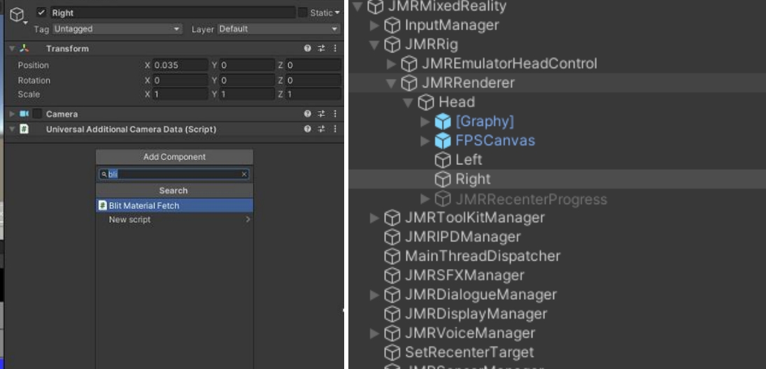Select the Left object in the hierarchy

pos(468,160)
